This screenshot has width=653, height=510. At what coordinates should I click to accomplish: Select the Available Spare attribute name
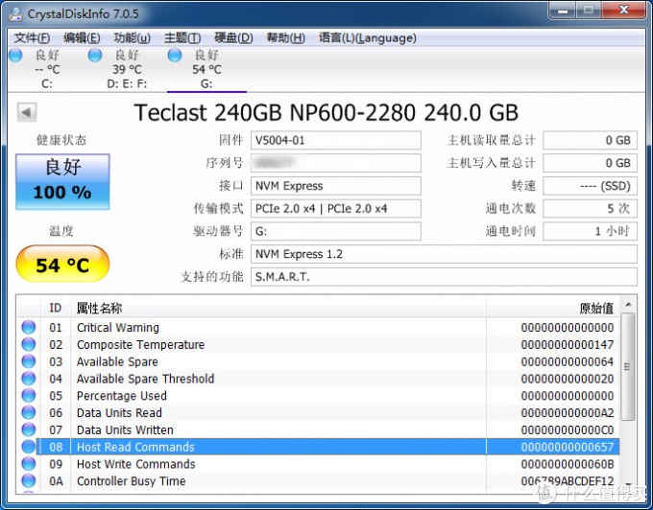pyautogui.click(x=117, y=361)
